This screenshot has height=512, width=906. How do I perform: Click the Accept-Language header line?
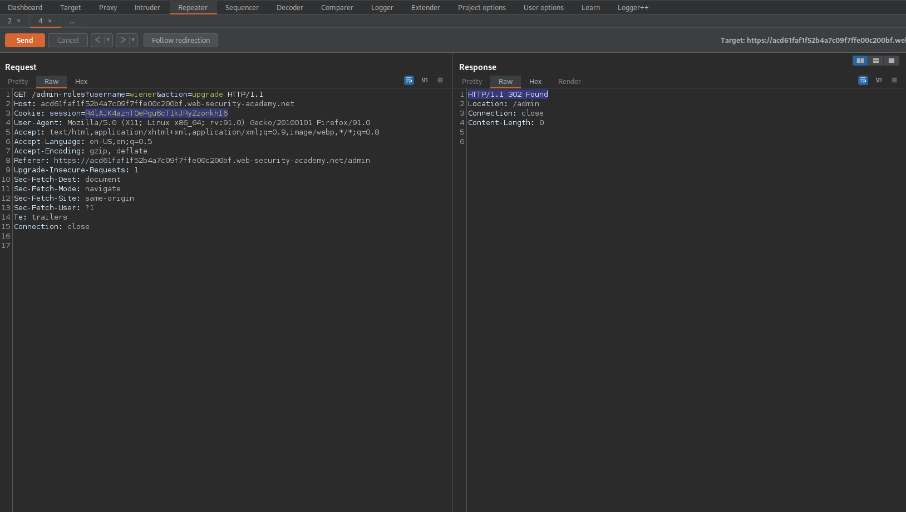(x=83, y=142)
